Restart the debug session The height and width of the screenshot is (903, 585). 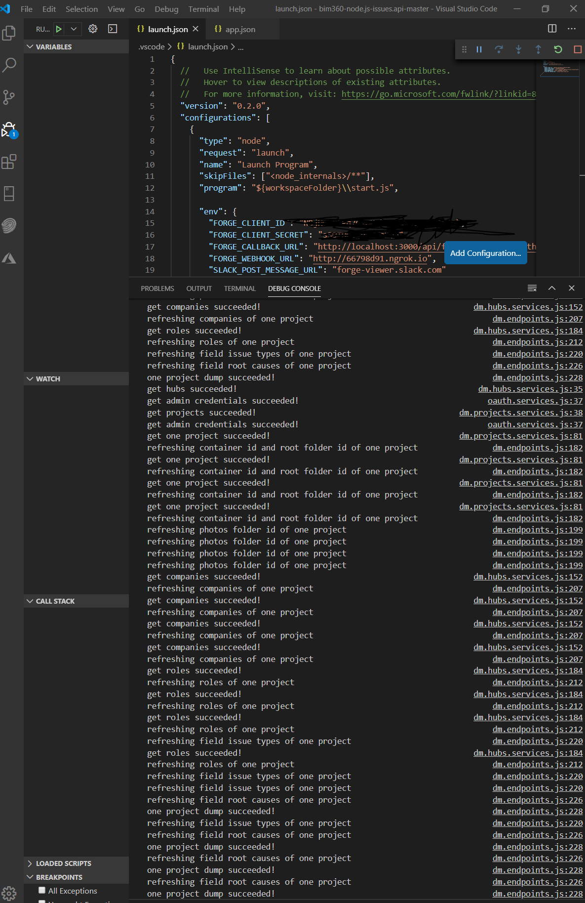(558, 49)
